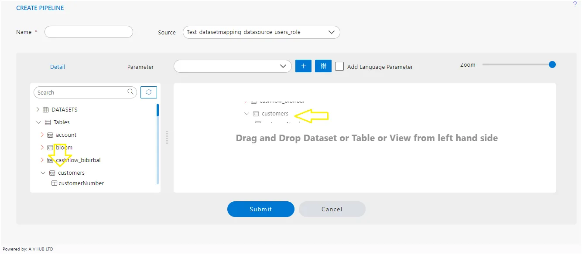Click the search magnifier icon
The width and height of the screenshot is (582, 254).
pyautogui.click(x=130, y=92)
